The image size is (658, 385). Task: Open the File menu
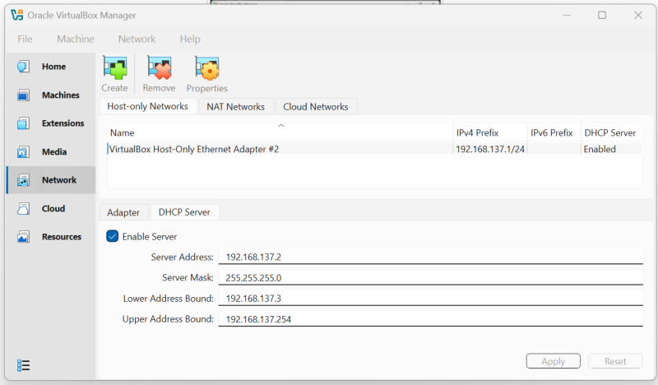(25, 39)
